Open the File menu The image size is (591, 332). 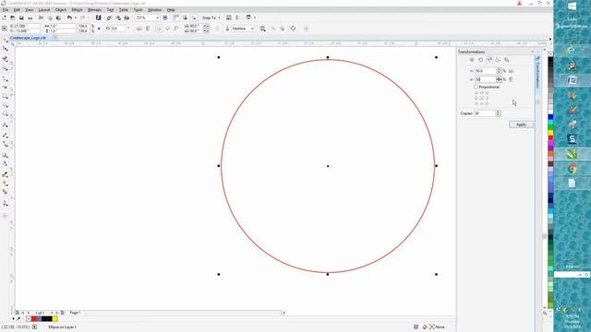[x=6, y=10]
